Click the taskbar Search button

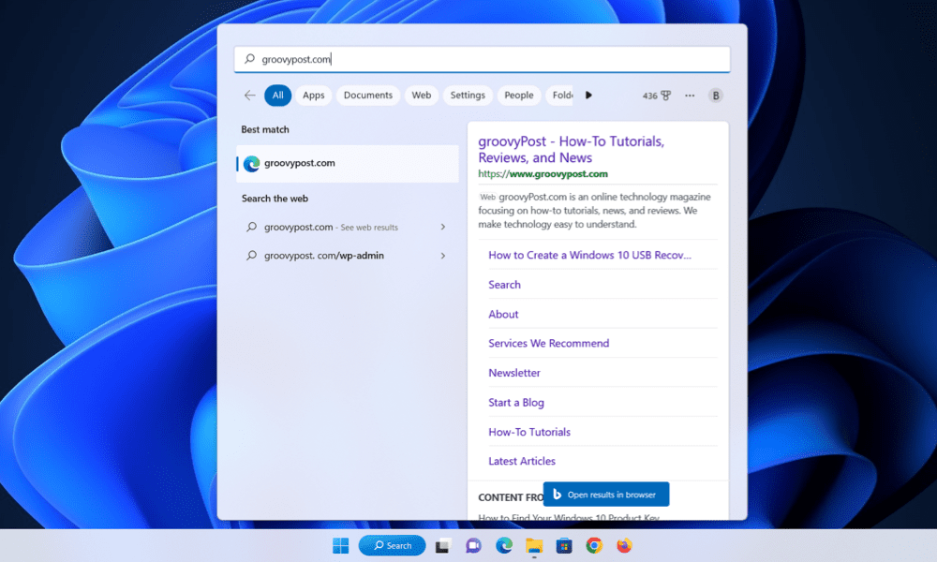392,545
